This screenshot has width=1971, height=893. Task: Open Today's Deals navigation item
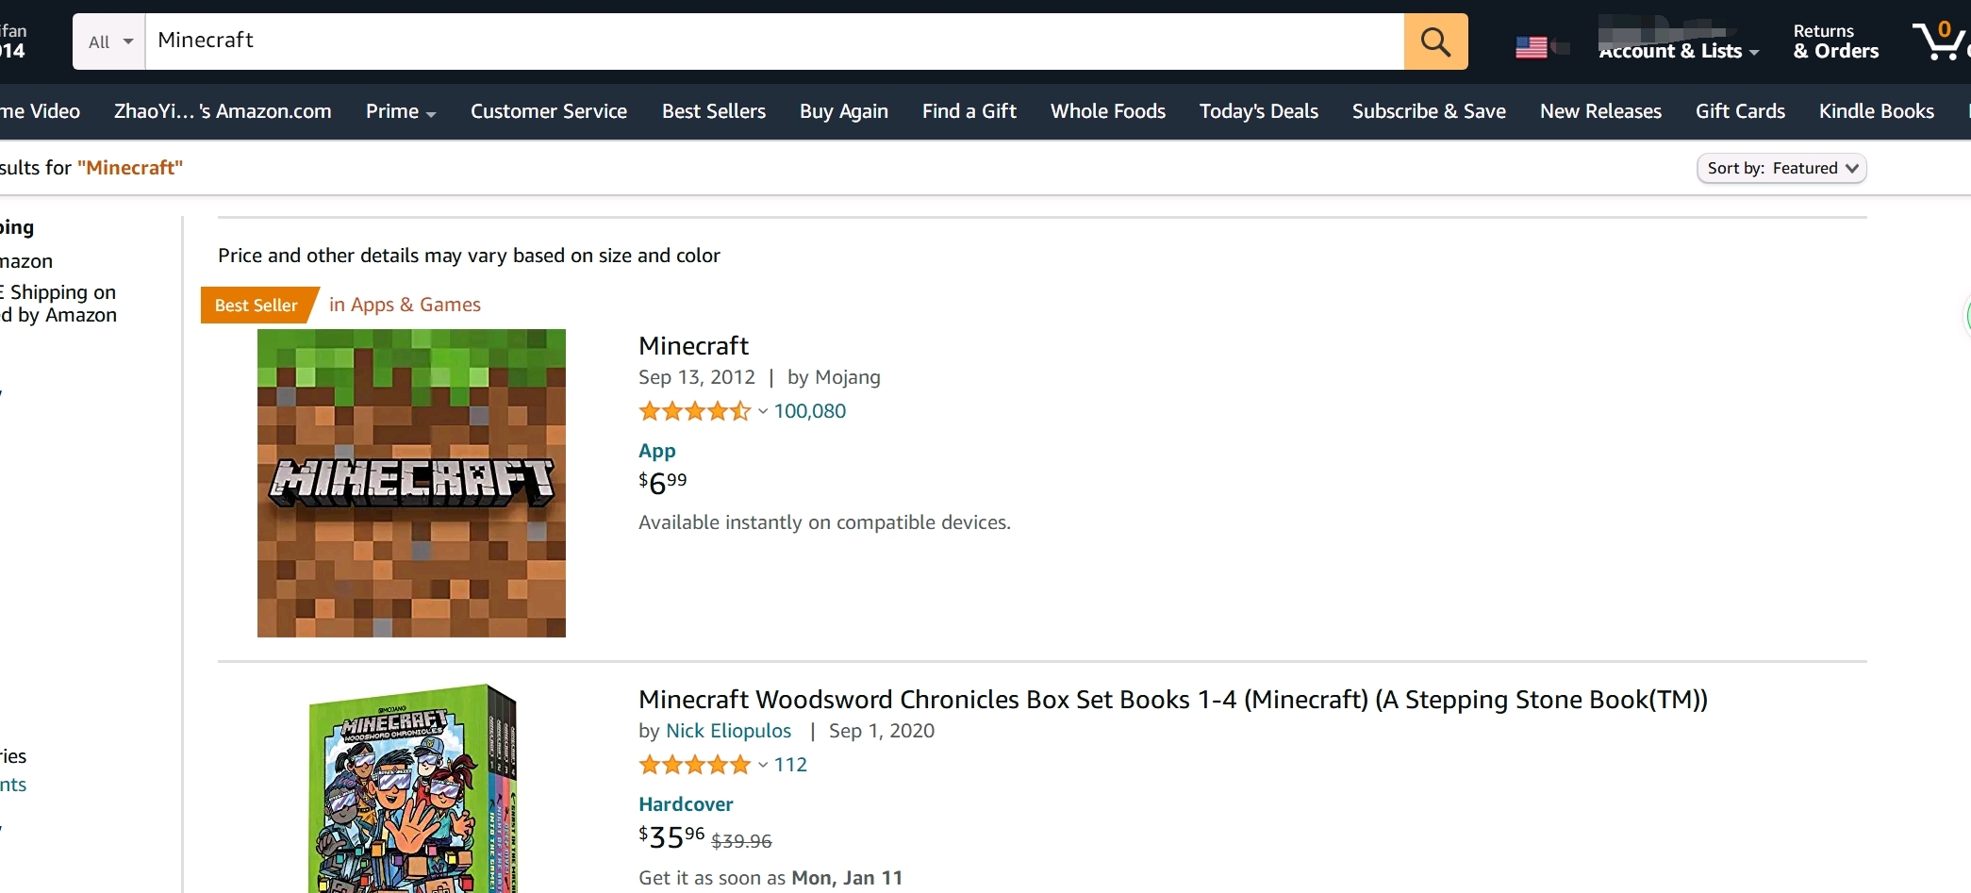click(x=1258, y=111)
